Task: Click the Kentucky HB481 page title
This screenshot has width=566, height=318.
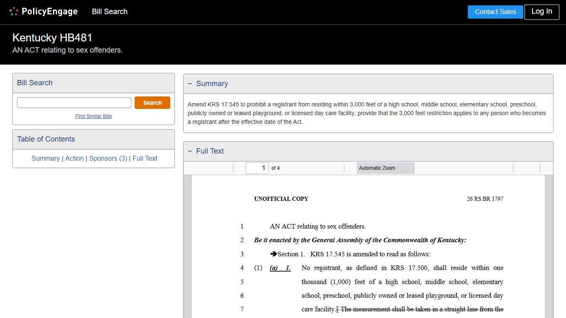Action: click(x=52, y=38)
